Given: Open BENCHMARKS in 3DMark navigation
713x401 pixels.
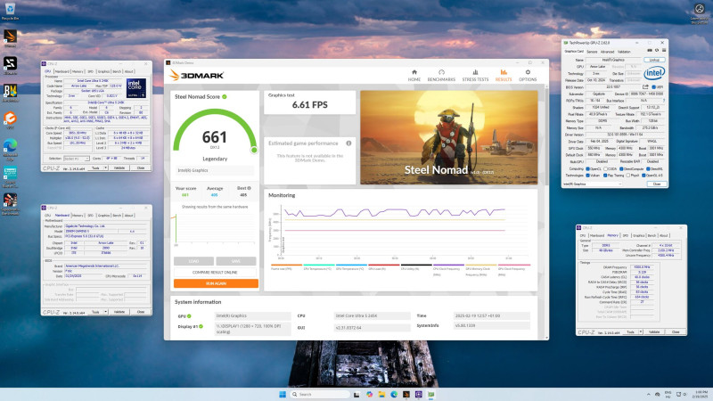Looking at the screenshot, I should click(441, 76).
